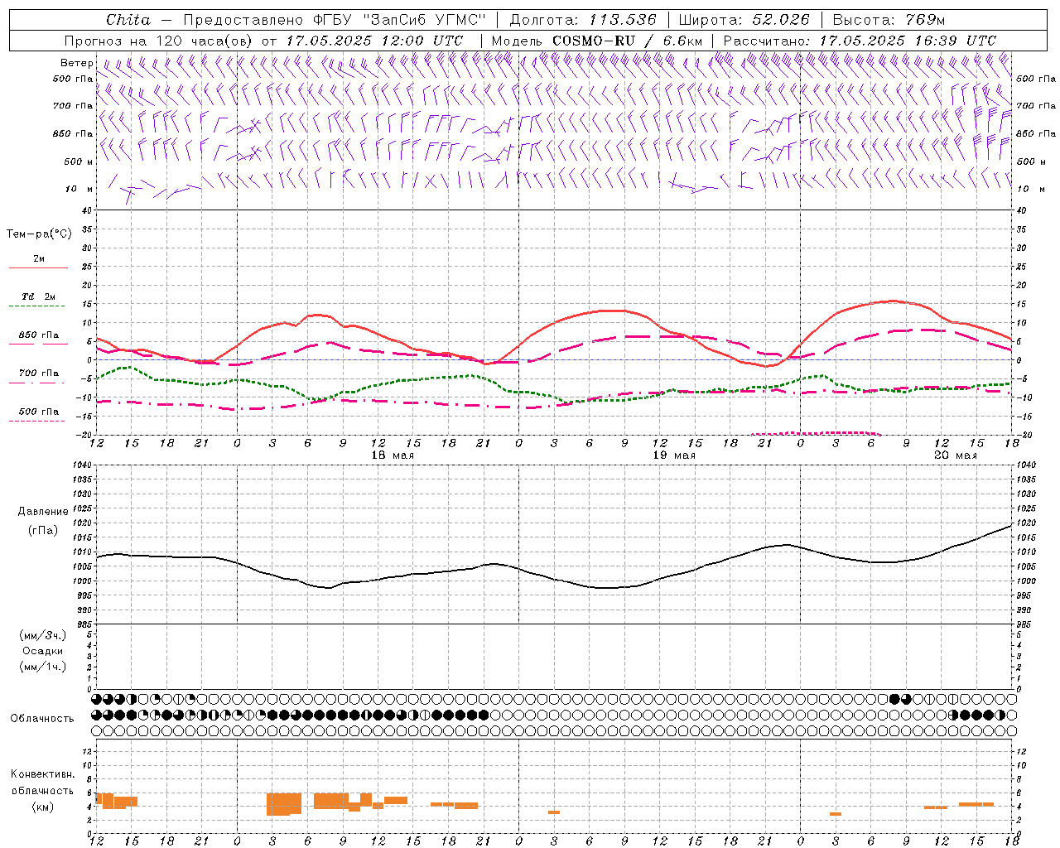Click the "Конвективн." convective cloud label
Image resolution: width=1060 pixels, height=848 pixels.
[x=42, y=774]
